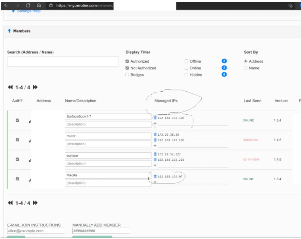Uncheck the Not Authorized display filter
Viewport: 301px width, 239px height.
point(127,68)
